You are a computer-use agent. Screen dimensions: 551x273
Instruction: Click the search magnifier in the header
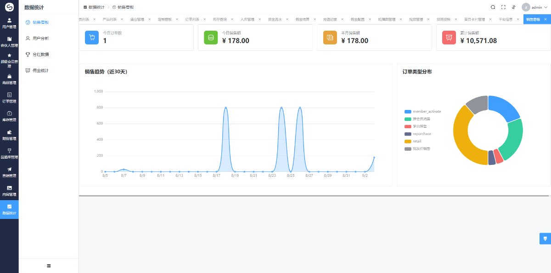[493, 7]
